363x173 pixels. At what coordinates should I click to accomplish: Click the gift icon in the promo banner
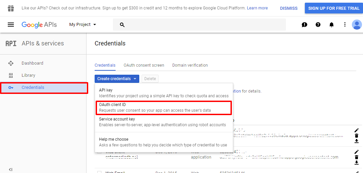[x=11, y=8]
